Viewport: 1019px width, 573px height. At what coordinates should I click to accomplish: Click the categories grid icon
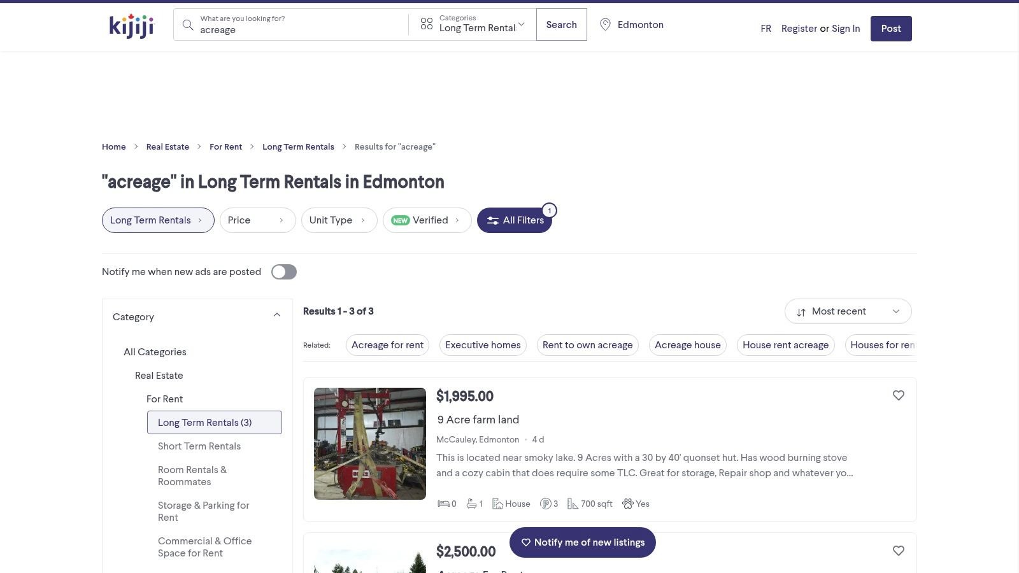tap(426, 24)
